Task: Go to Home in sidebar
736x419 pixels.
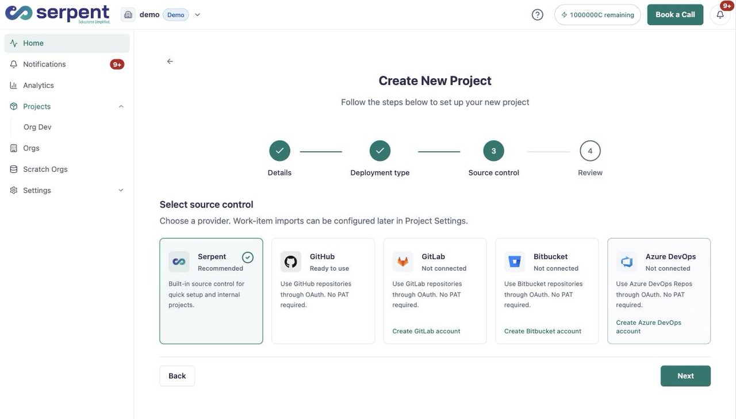Action: 67,43
